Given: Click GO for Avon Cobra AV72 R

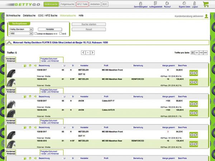Looking at the screenshot, I should 193,113.
